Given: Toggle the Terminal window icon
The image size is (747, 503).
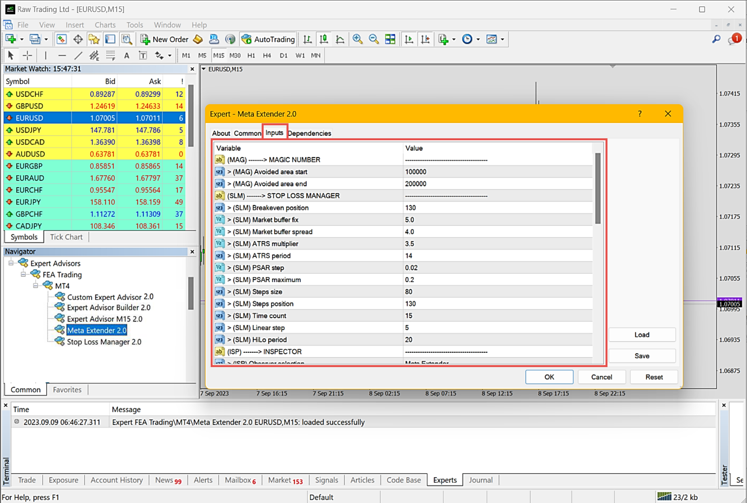Looking at the screenshot, I should (110, 39).
